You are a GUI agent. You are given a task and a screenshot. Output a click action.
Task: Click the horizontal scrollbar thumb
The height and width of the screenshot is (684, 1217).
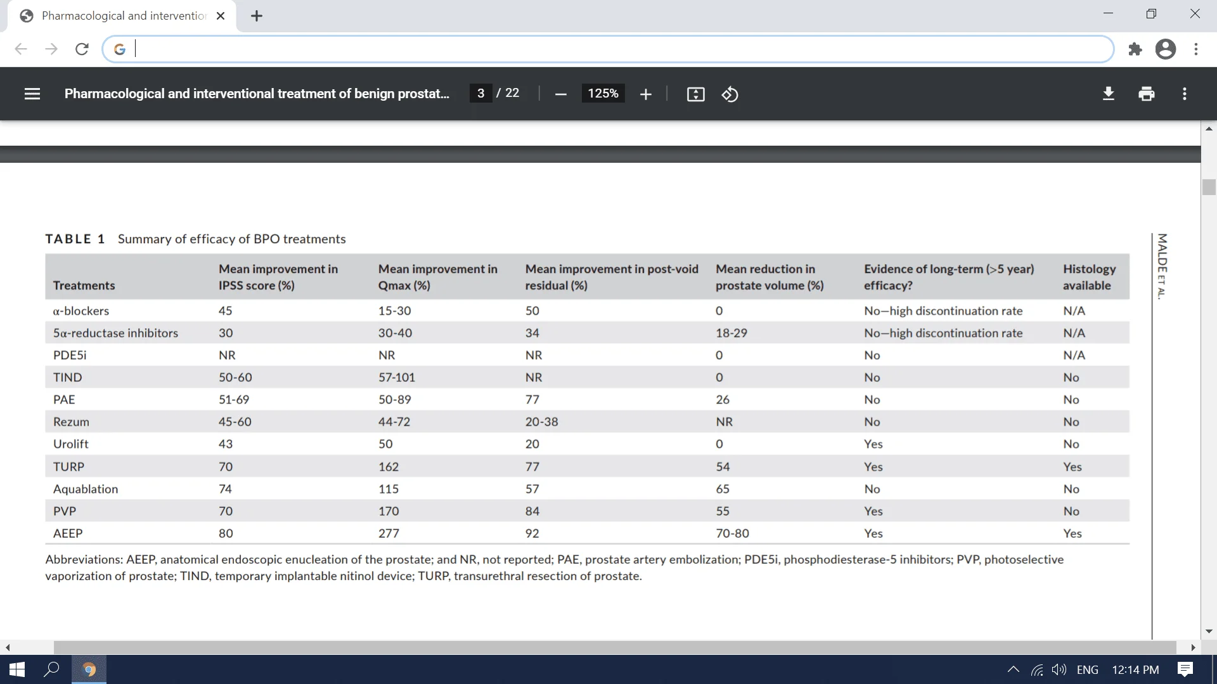(x=615, y=647)
